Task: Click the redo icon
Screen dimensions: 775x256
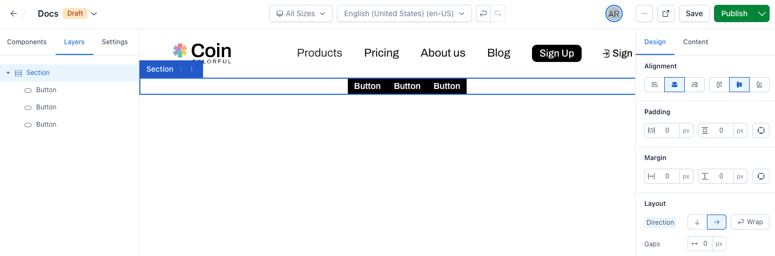Action: click(498, 13)
